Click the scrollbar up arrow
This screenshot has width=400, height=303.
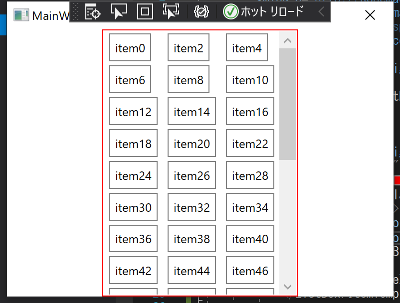288,40
